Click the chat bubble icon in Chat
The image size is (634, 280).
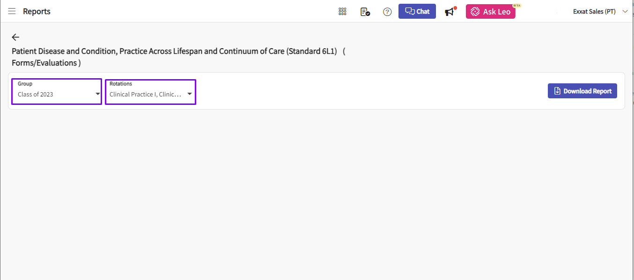point(410,11)
